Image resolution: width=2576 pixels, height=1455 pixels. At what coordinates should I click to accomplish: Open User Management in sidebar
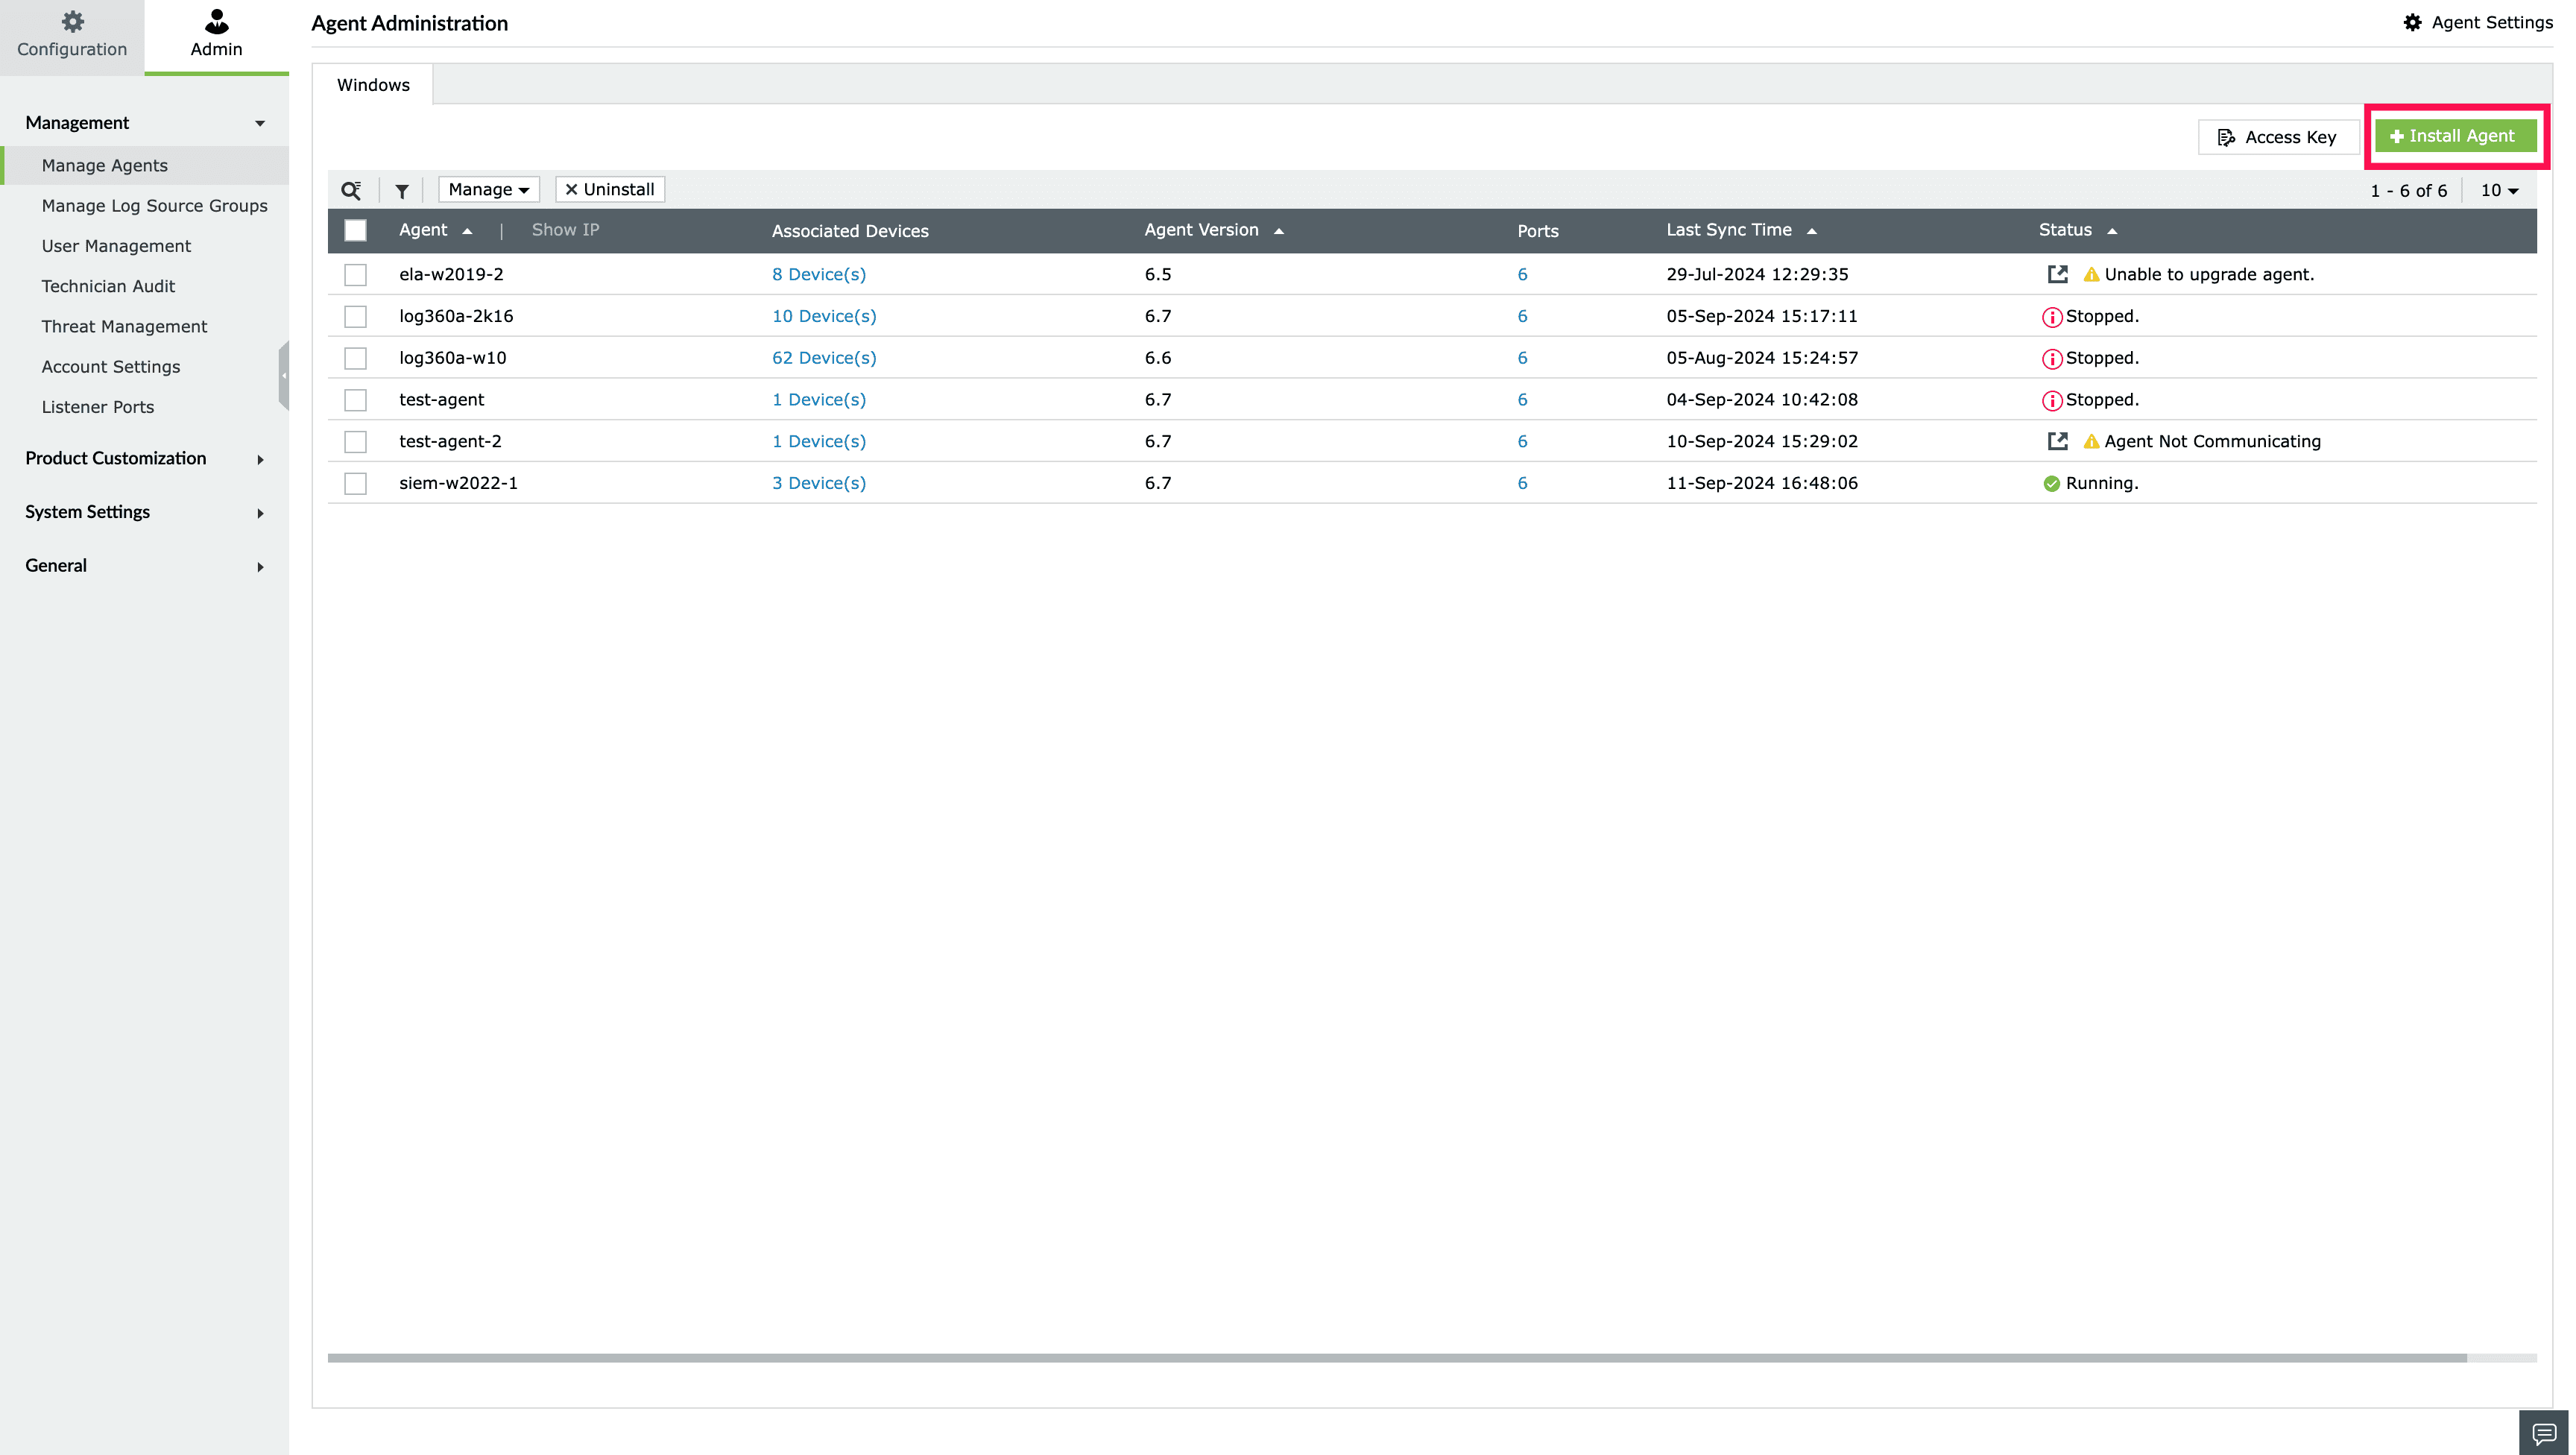click(116, 246)
